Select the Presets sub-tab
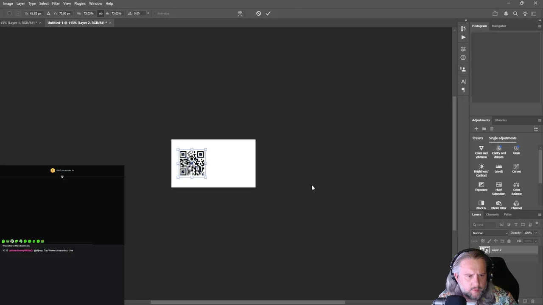The height and width of the screenshot is (305, 543). 478,138
